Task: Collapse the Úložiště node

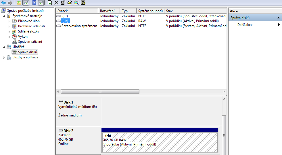Action: pyautogui.click(x=4, y=47)
